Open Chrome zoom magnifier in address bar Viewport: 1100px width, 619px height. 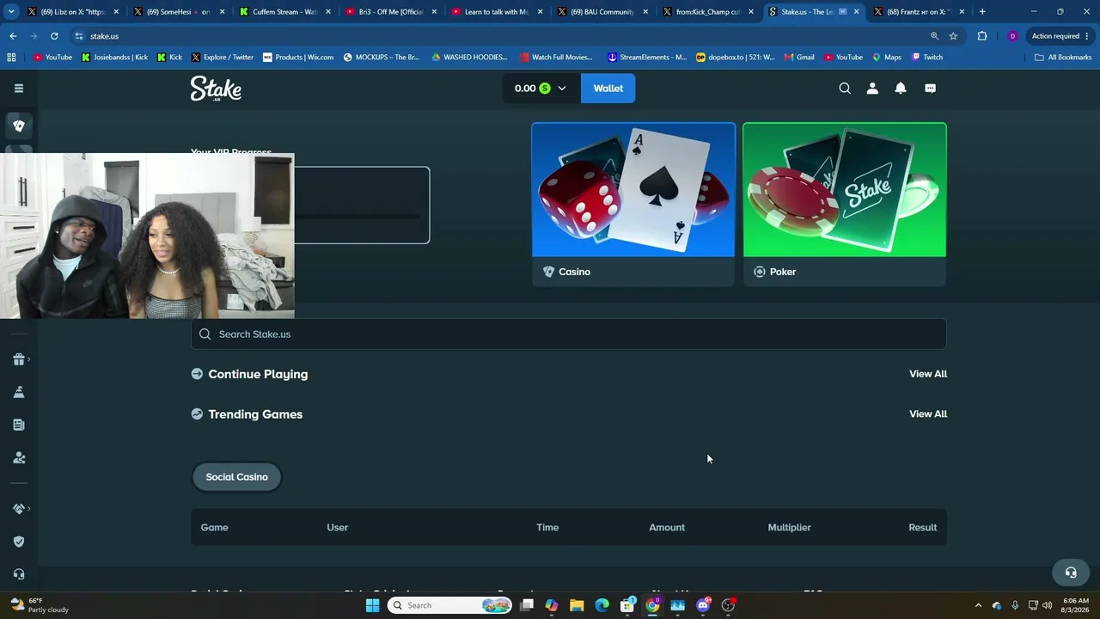(x=934, y=36)
